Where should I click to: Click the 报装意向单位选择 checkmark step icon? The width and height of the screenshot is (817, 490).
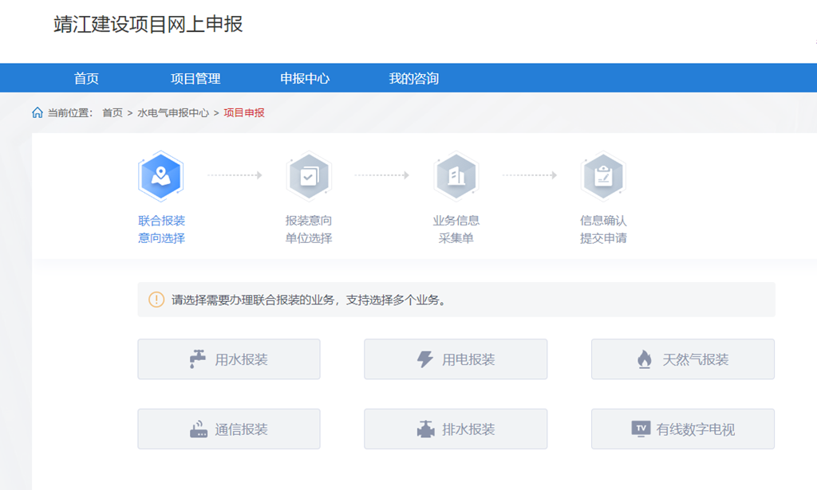(x=308, y=176)
